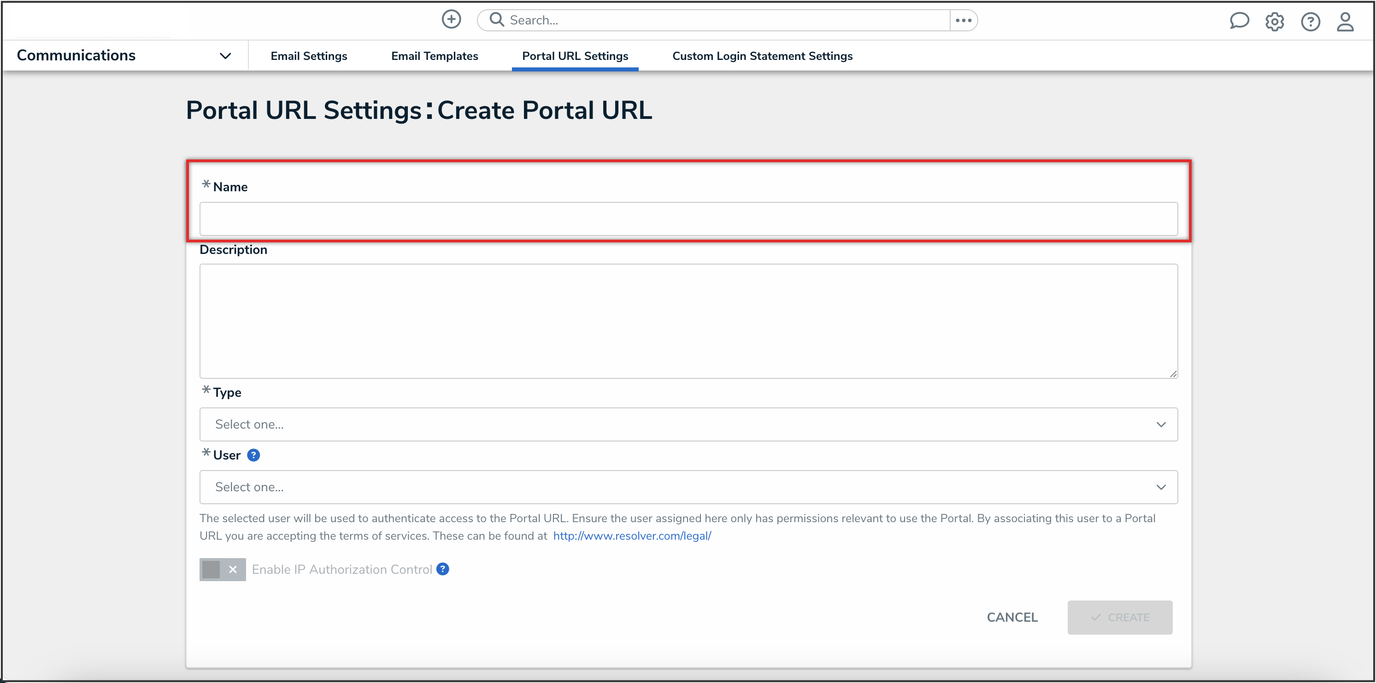
Task: Open the user profile icon
Action: tap(1345, 22)
